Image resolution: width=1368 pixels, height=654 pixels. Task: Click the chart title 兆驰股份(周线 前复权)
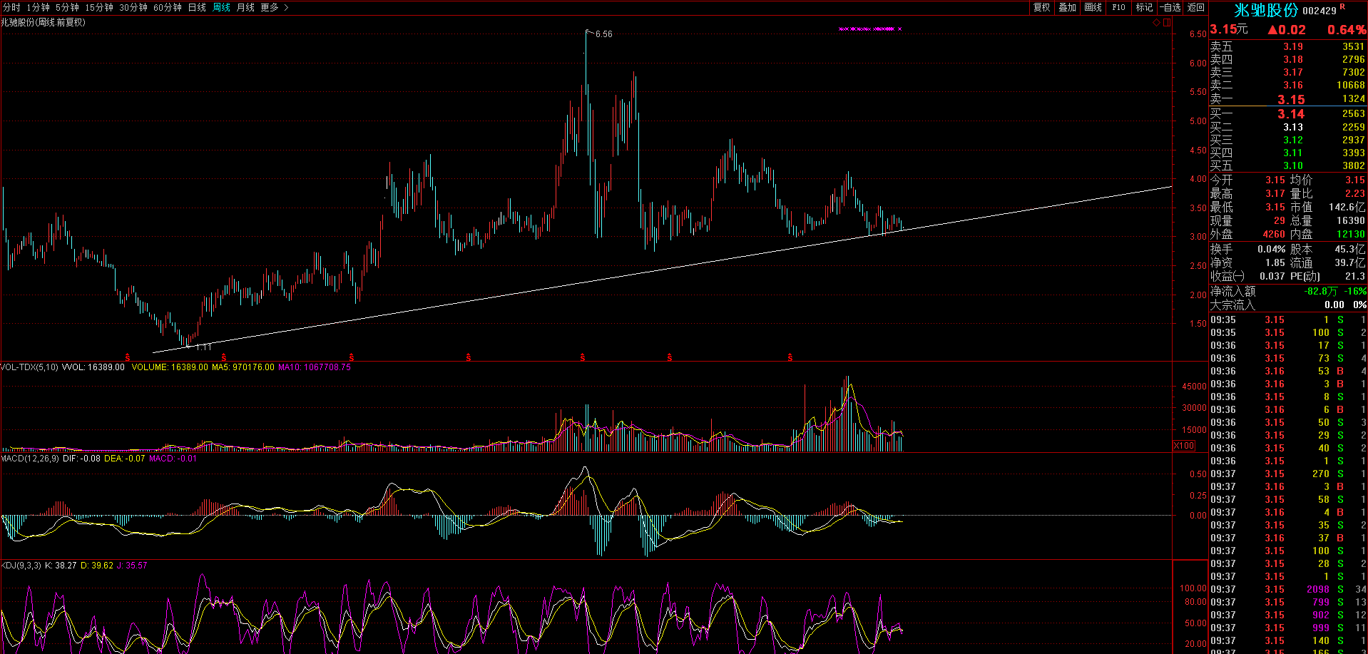(43, 22)
